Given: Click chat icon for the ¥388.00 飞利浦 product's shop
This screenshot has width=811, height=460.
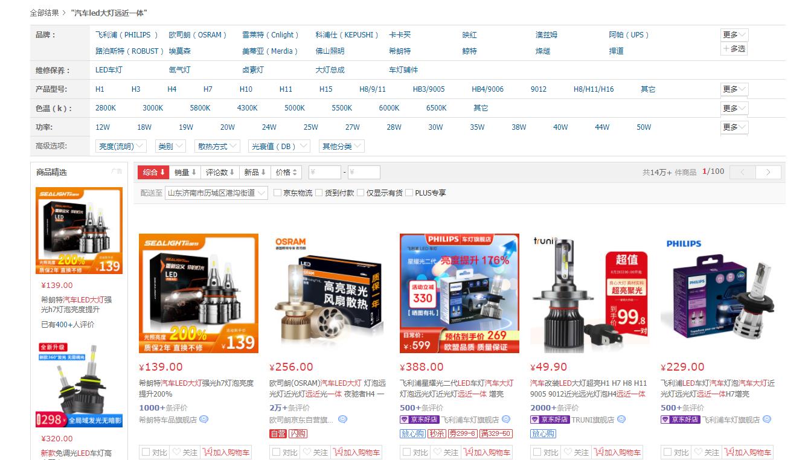Looking at the screenshot, I should pos(506,420).
